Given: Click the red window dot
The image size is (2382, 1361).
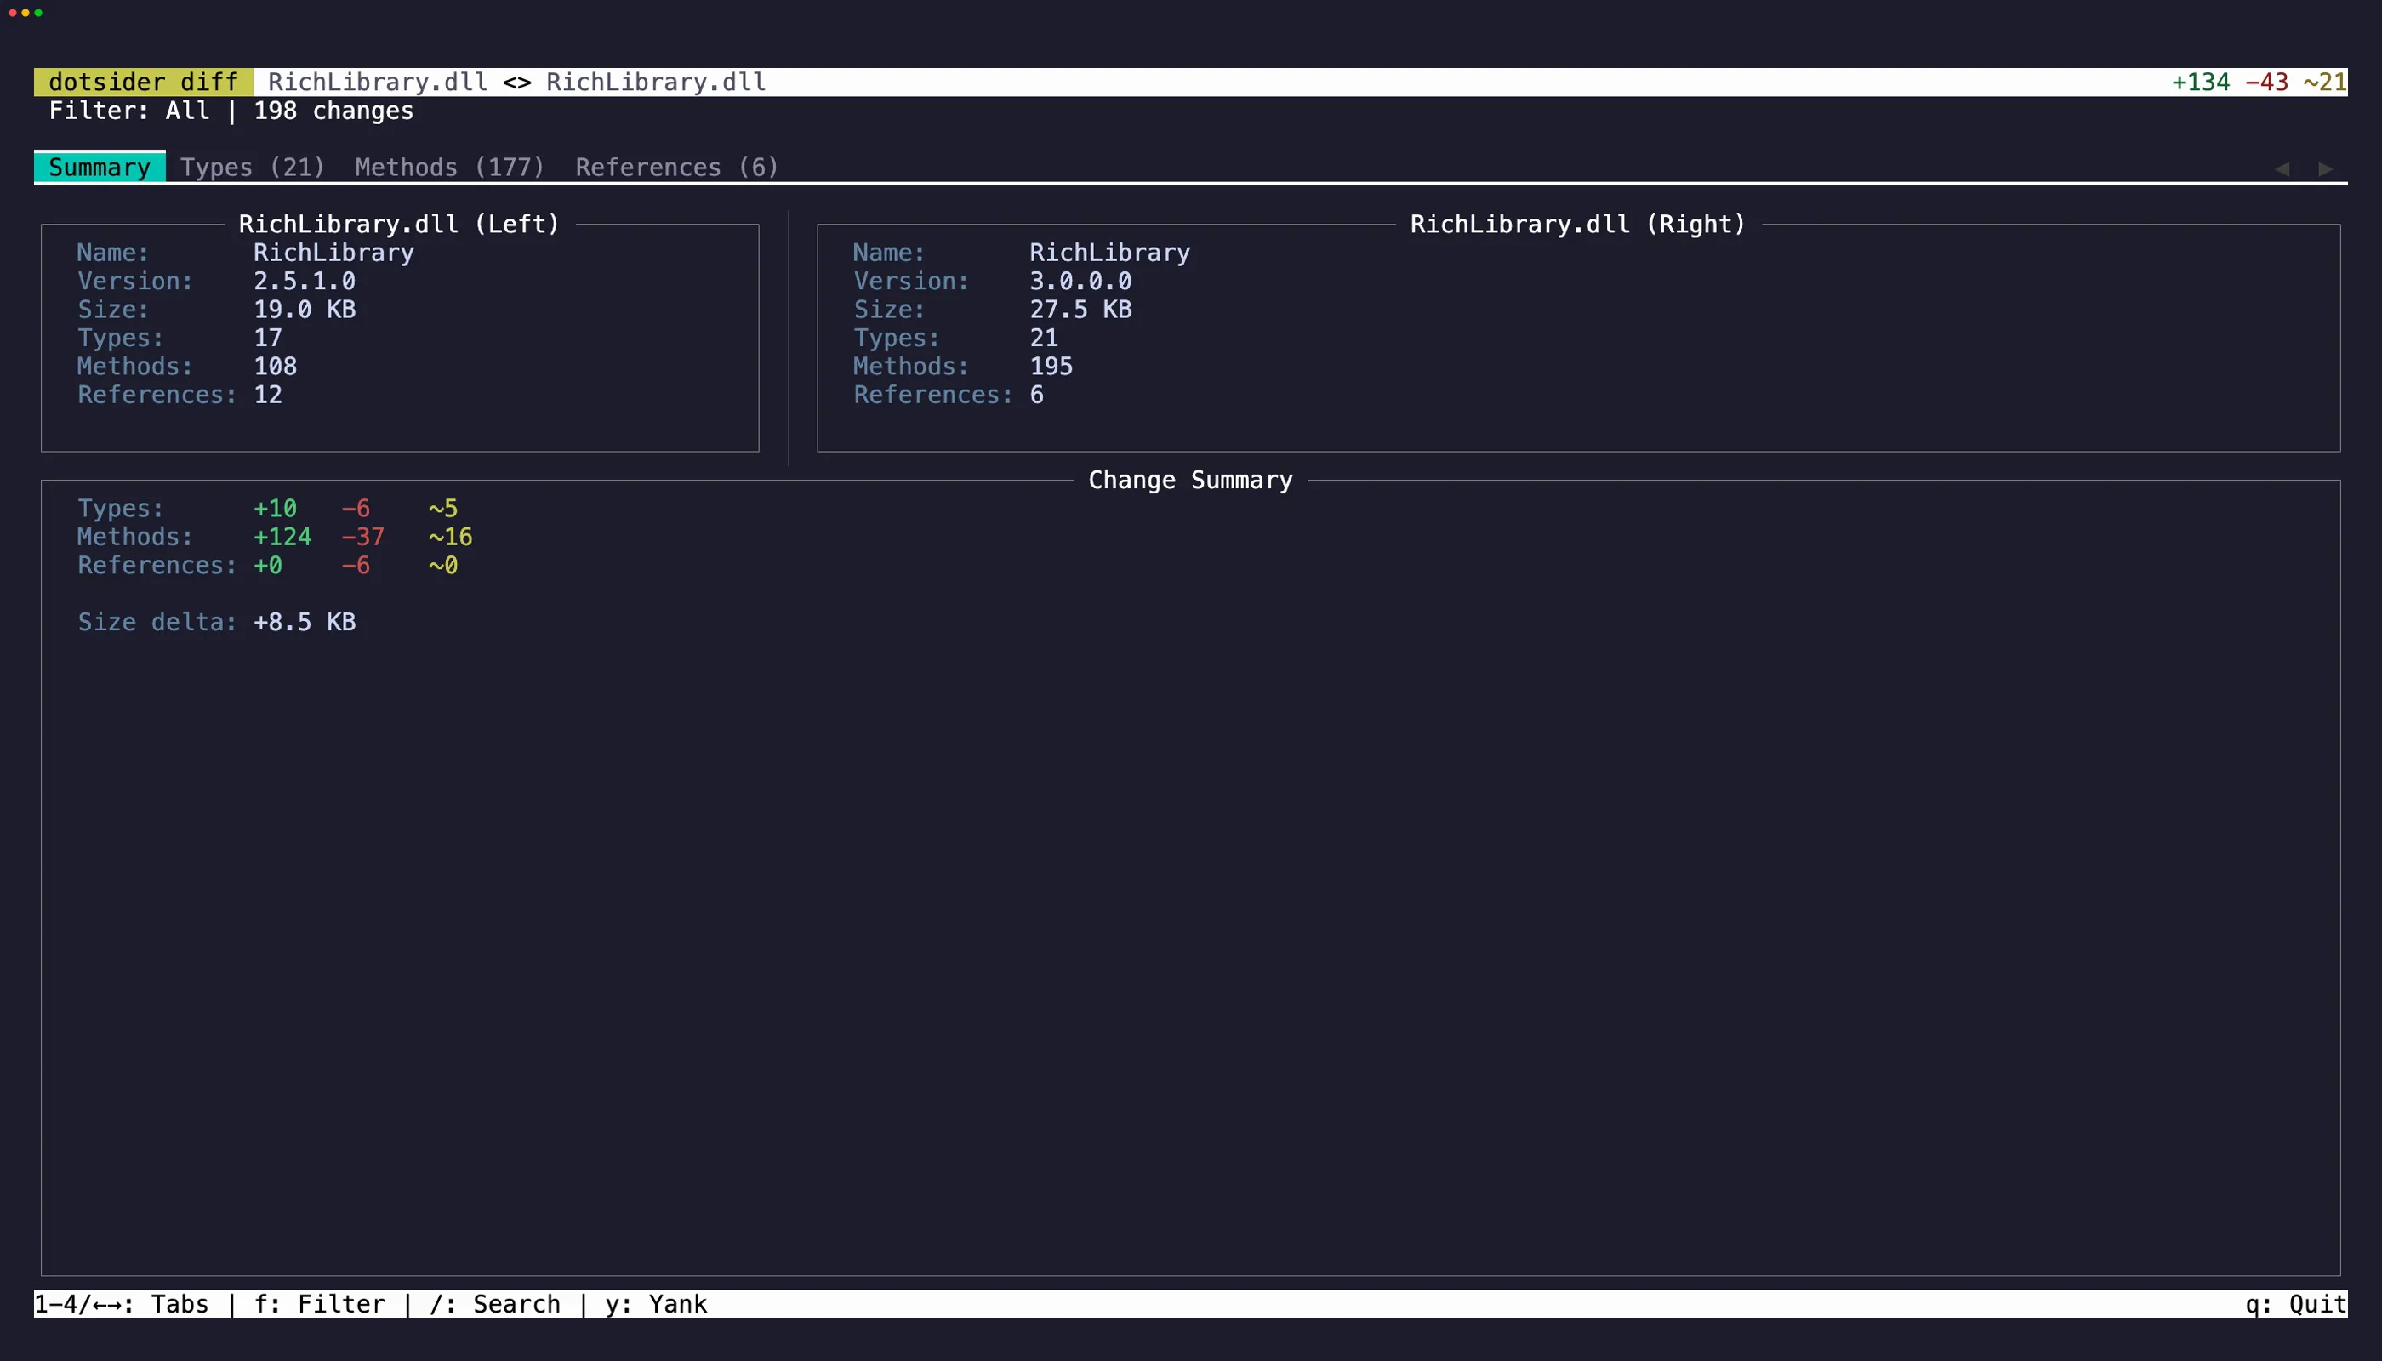Looking at the screenshot, I should tap(12, 13).
